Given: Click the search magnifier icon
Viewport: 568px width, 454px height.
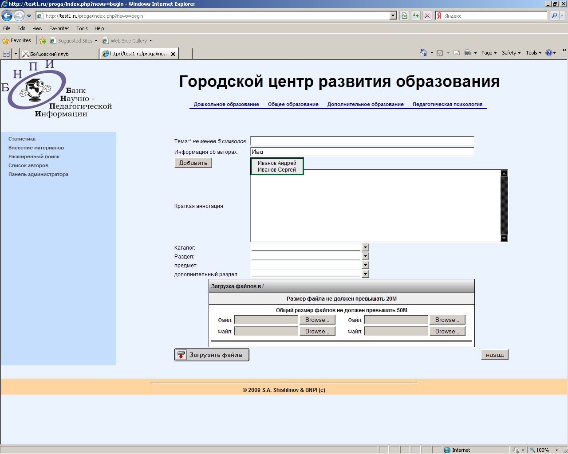Looking at the screenshot, I should click(x=554, y=16).
